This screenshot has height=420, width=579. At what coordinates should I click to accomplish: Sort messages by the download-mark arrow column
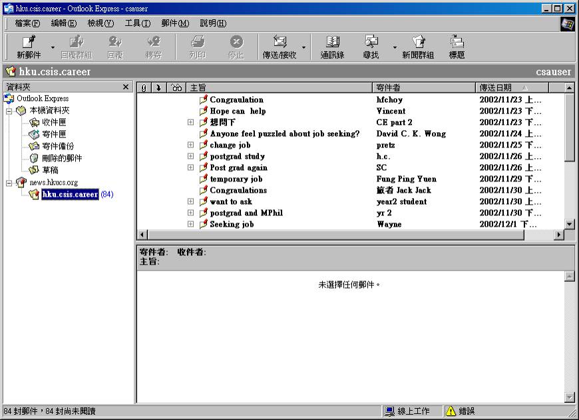click(x=159, y=88)
